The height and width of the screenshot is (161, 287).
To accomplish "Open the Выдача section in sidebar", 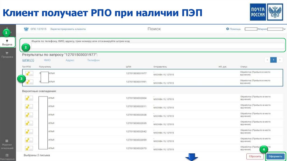I will point(7,42).
